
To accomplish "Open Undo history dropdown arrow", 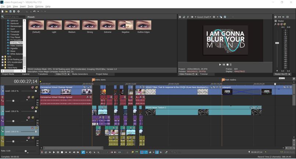I will [38, 11].
